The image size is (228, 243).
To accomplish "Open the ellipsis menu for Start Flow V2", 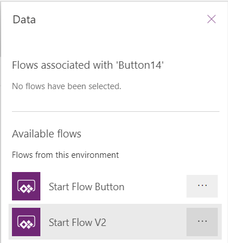I will (202, 222).
